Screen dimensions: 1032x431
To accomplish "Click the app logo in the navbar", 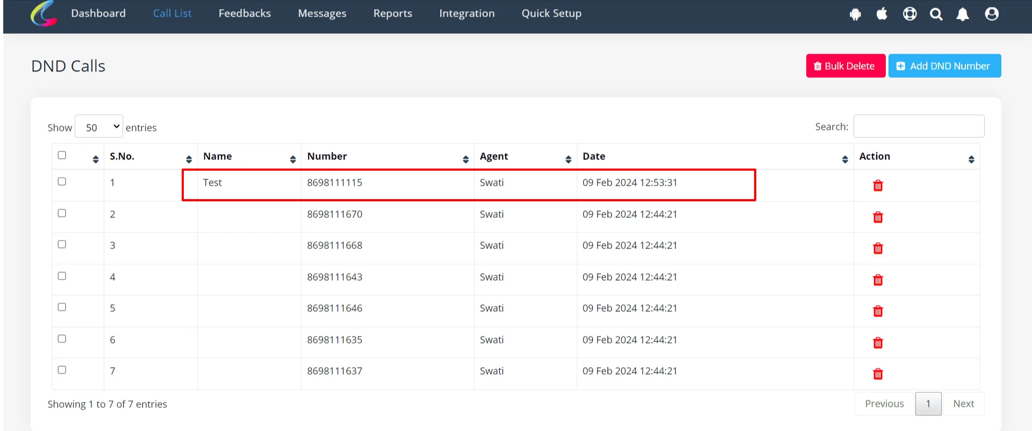I will click(44, 13).
